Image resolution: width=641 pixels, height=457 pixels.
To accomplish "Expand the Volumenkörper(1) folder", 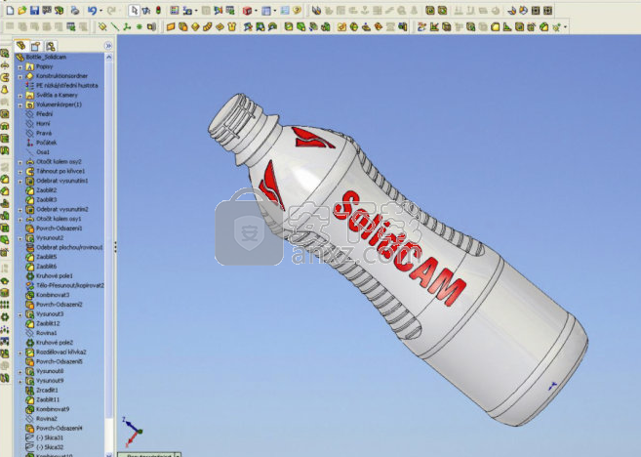I will pyautogui.click(x=20, y=104).
